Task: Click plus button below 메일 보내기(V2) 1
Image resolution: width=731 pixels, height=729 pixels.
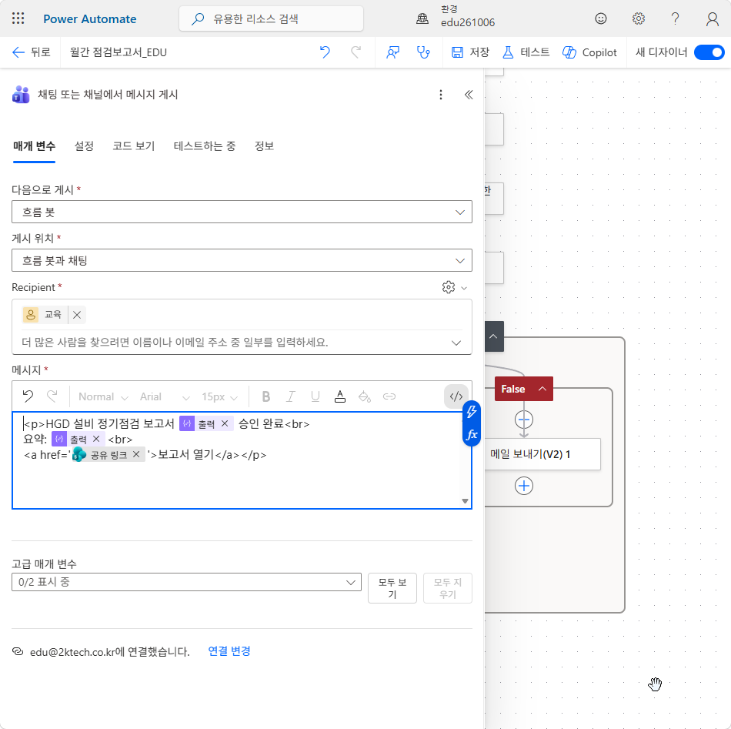Action: coord(524,486)
